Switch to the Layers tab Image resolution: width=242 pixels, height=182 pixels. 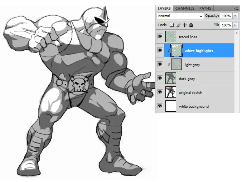click(164, 8)
